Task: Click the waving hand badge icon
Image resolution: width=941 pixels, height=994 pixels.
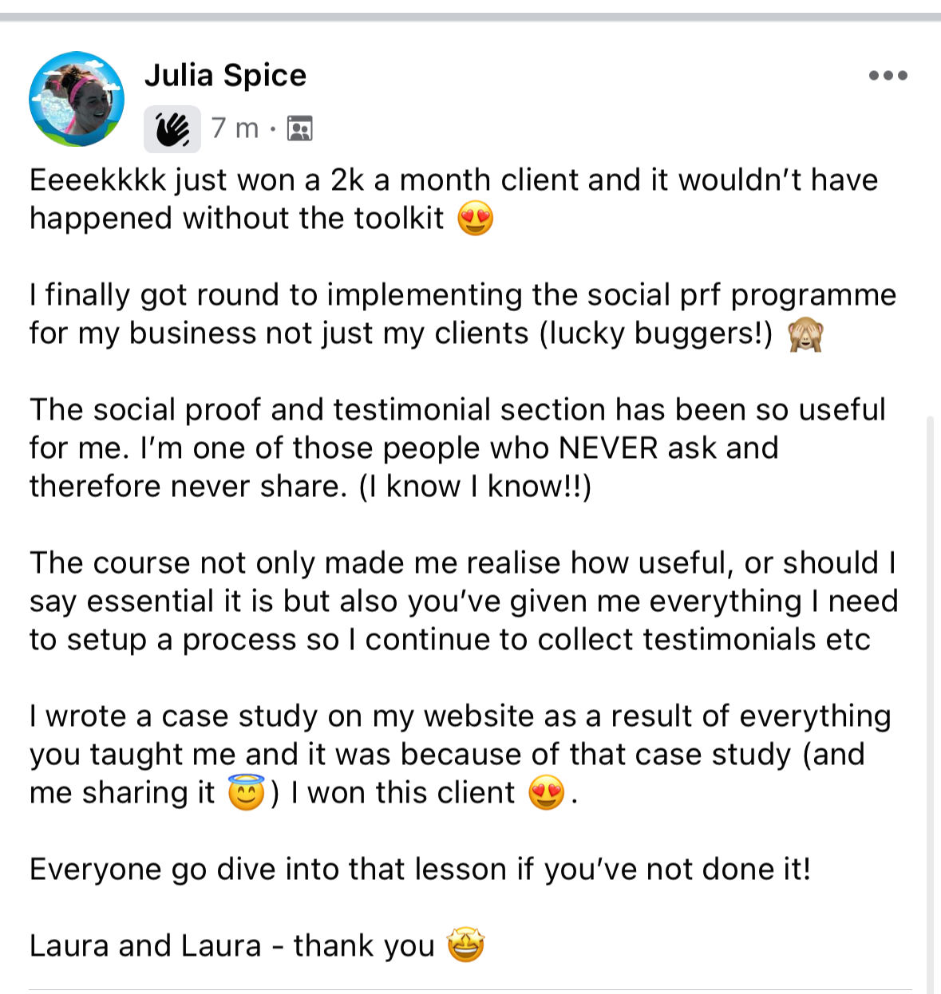Action: click(x=172, y=128)
